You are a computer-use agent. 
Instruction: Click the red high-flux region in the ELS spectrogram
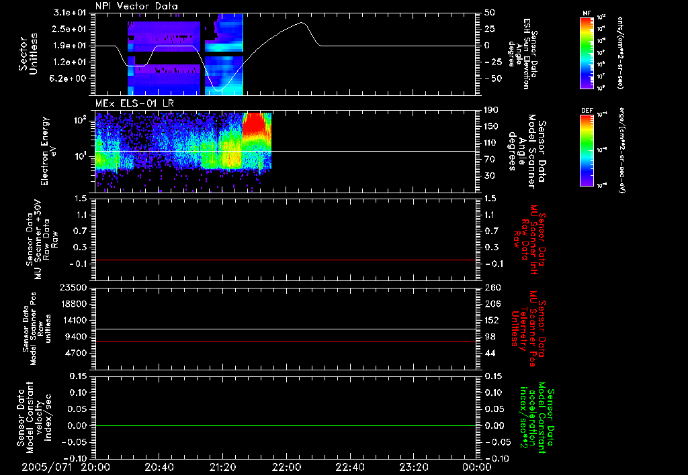(x=254, y=123)
